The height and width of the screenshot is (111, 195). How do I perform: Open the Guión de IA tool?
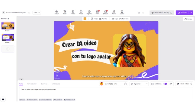click(x=58, y=100)
